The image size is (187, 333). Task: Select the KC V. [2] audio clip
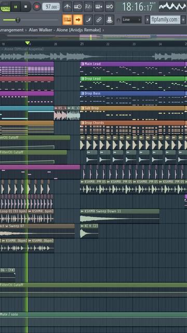point(89,231)
